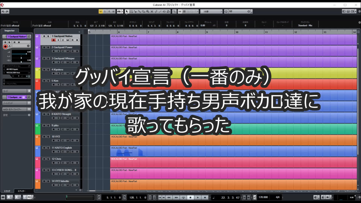
Task: Select the Play speaker tool
Action: tap(164, 12)
